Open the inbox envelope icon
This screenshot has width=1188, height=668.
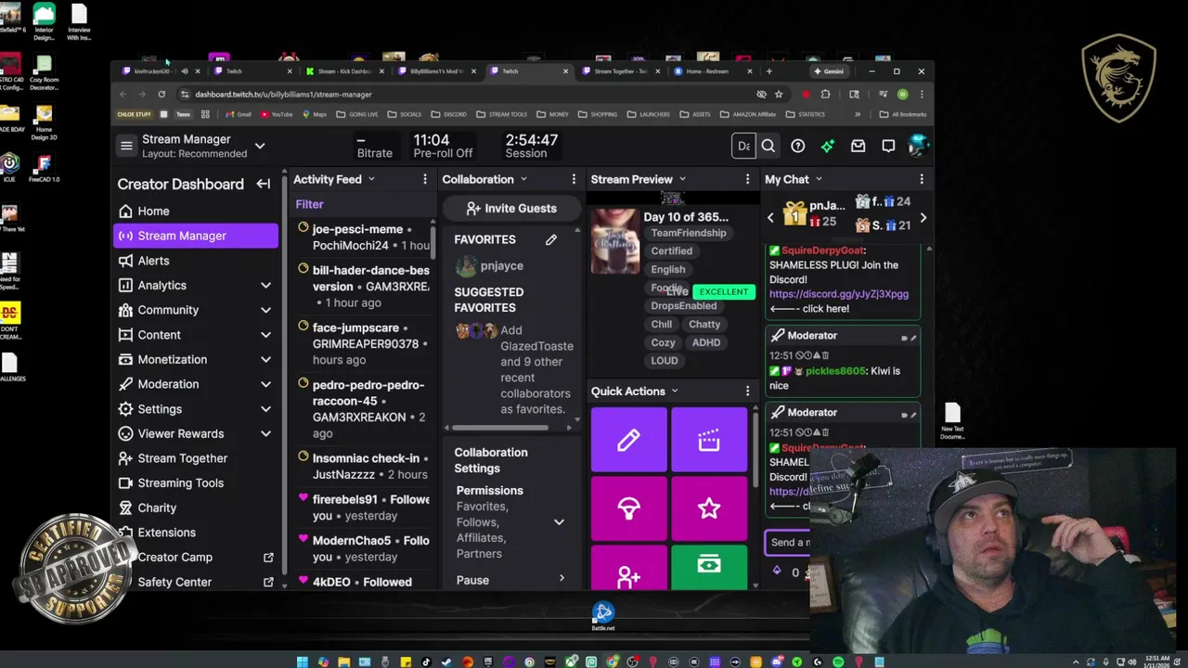click(859, 146)
